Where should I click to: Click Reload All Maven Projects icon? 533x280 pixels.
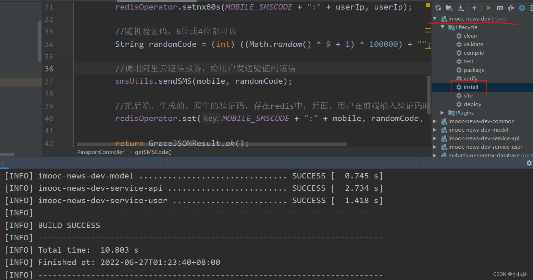tap(438, 8)
